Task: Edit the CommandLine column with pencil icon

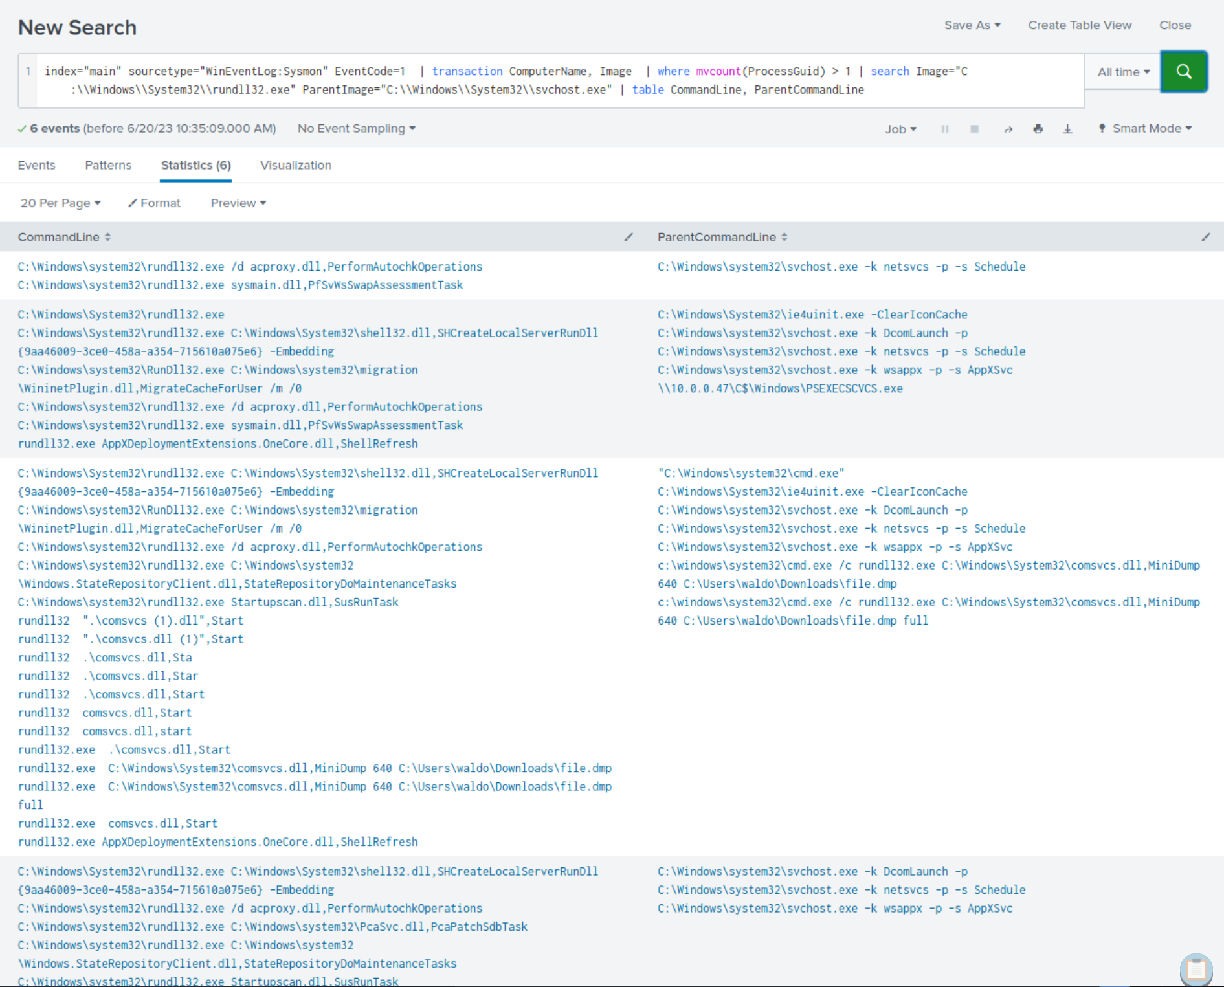Action: [x=628, y=237]
